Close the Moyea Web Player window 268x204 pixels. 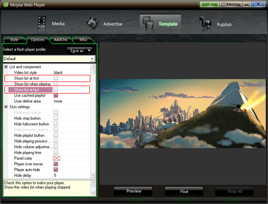pyautogui.click(x=258, y=4)
